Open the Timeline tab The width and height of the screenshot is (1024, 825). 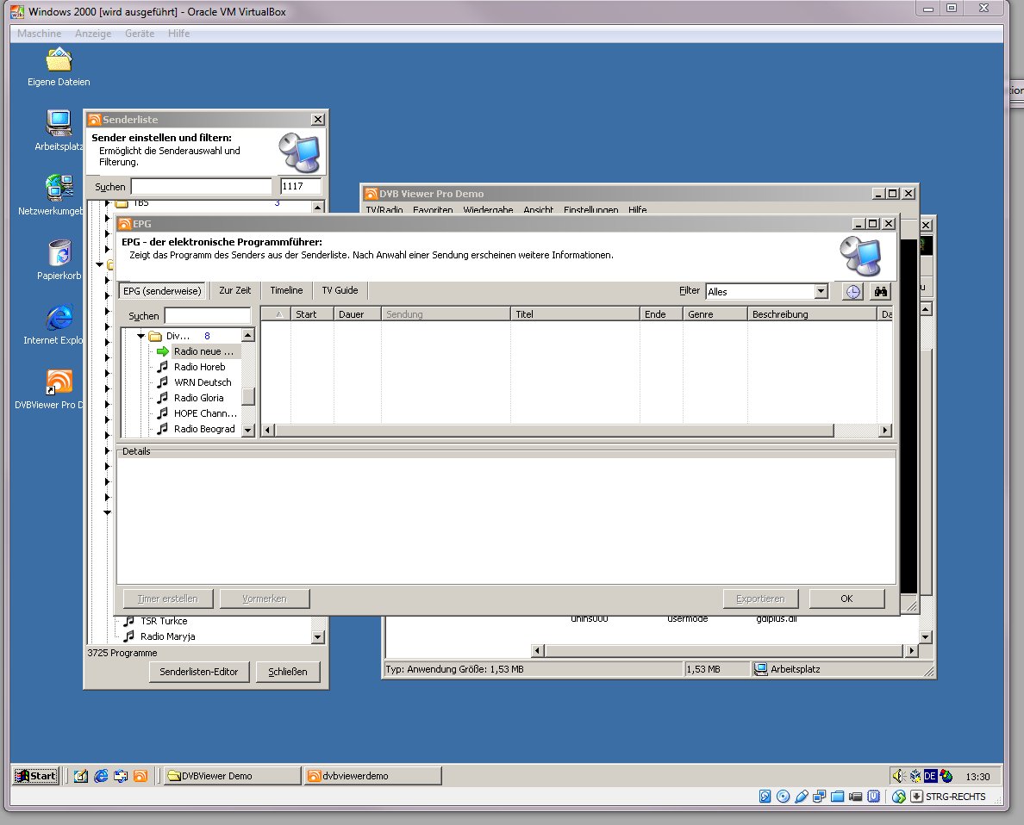[287, 290]
